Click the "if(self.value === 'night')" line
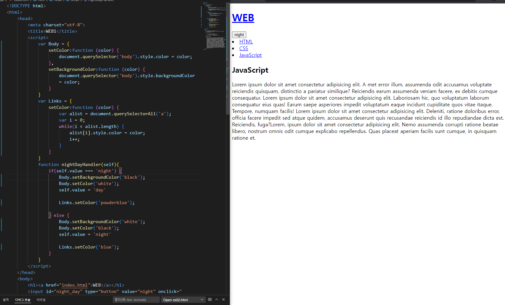The height and width of the screenshot is (305, 505). click(x=85, y=171)
